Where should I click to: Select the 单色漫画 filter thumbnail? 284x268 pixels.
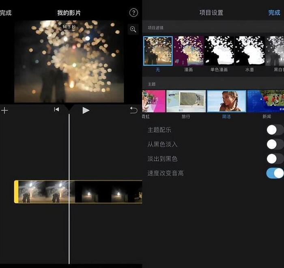[219, 51]
